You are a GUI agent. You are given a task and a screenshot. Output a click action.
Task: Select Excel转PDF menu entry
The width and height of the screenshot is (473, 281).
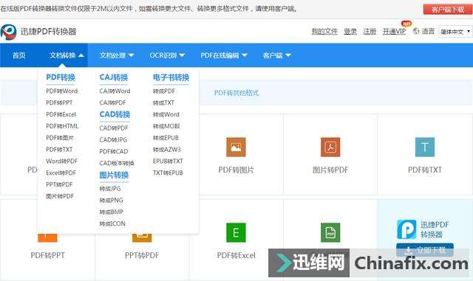61,173
